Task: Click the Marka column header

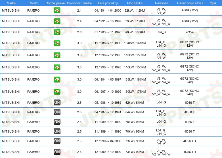Action: (x=11, y=3)
